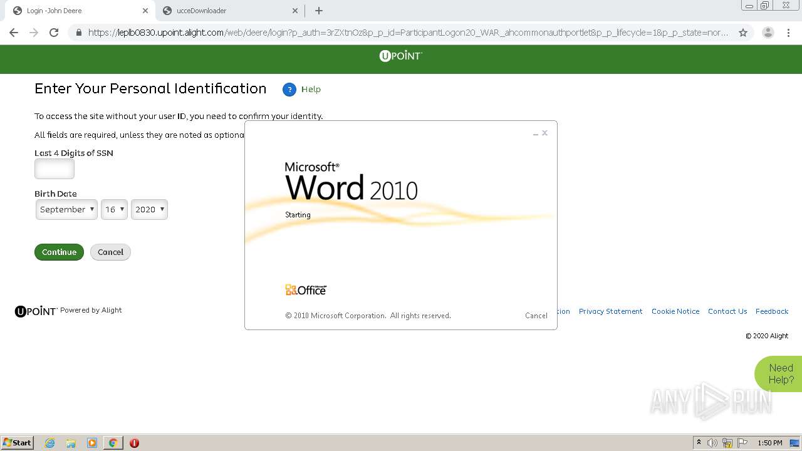802x451 pixels.
Task: Click the volume speaker tray icon
Action: click(712, 443)
